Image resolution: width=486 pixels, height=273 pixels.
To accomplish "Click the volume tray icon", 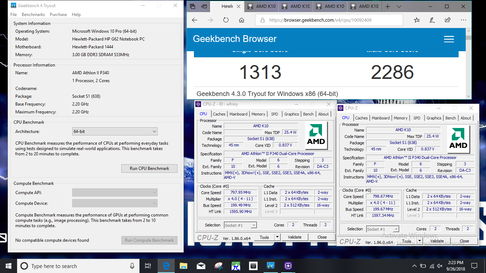I will coord(440,266).
